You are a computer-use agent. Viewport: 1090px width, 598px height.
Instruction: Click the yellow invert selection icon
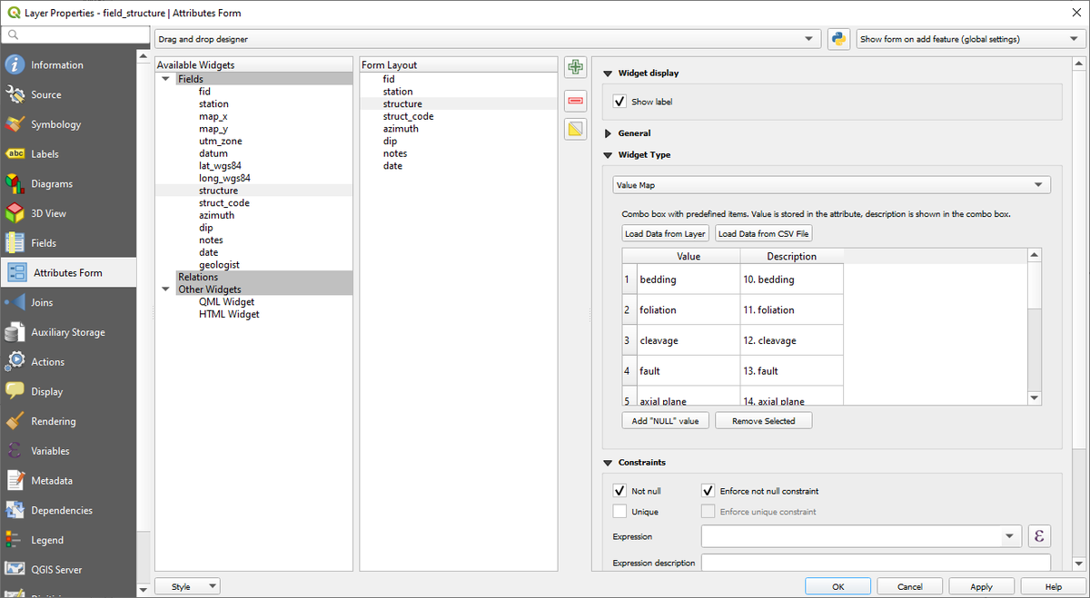575,129
